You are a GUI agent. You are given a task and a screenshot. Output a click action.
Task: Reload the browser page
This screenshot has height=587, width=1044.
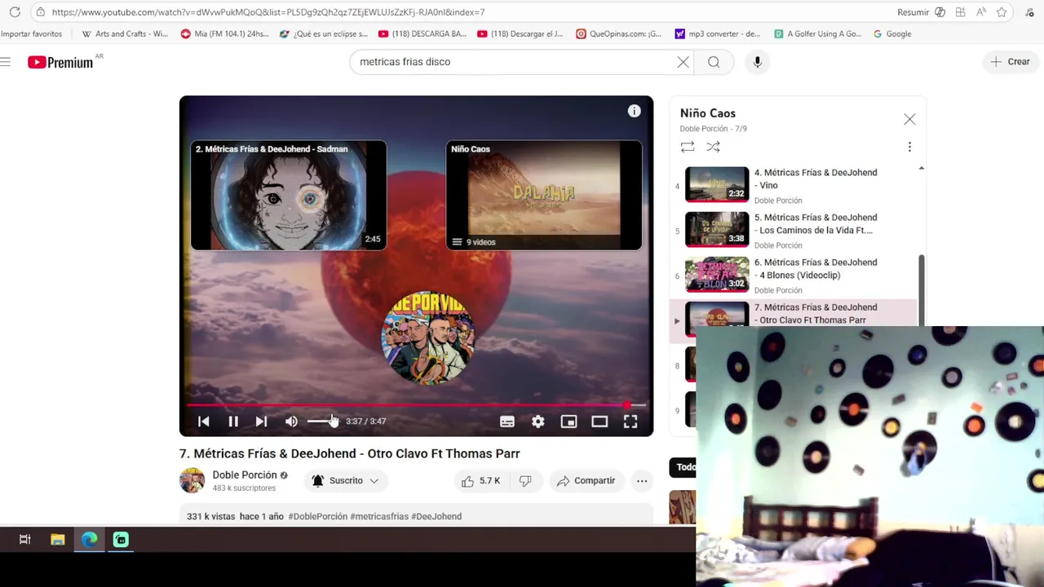pos(15,12)
